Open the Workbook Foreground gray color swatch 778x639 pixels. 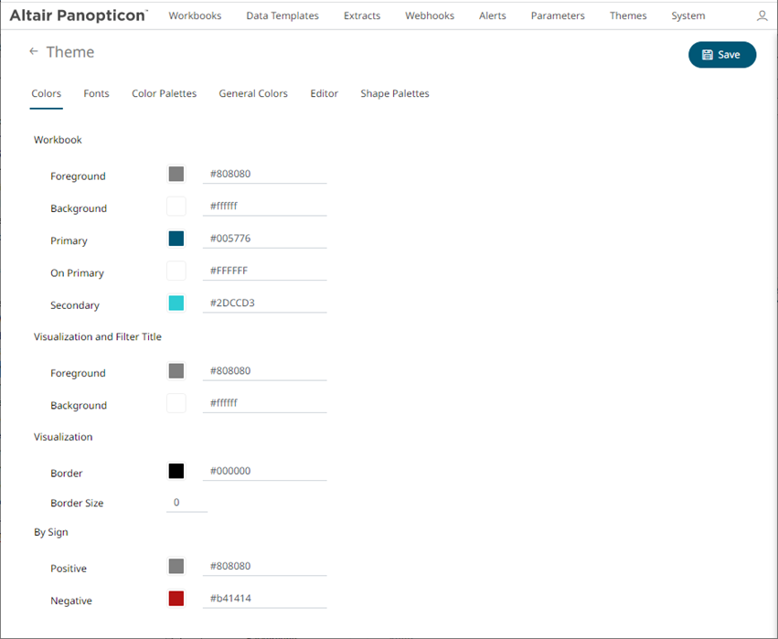176,175
